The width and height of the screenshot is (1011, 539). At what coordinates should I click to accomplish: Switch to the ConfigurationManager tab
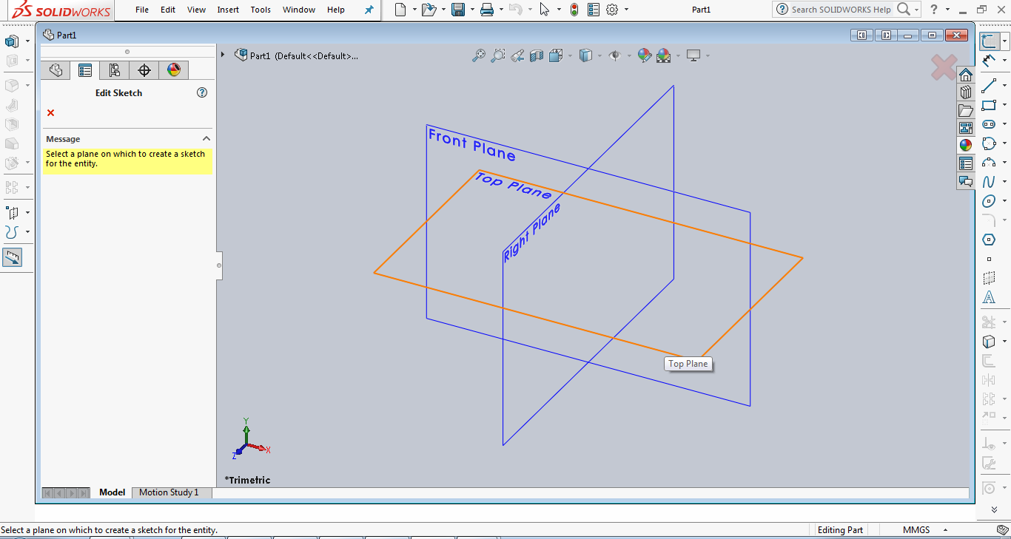(x=115, y=70)
